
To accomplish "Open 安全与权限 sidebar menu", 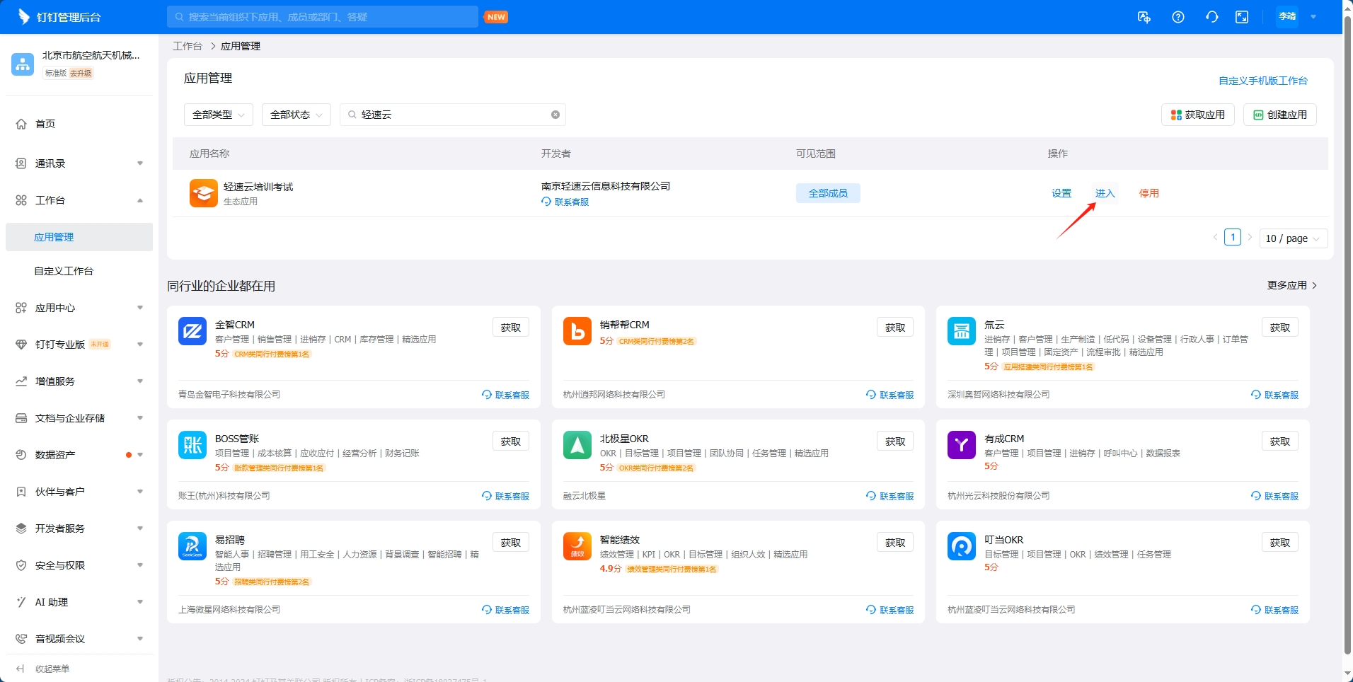I will pyautogui.click(x=79, y=565).
